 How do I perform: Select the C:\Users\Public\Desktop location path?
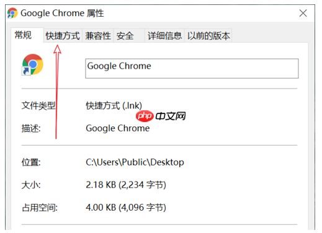[135, 162]
